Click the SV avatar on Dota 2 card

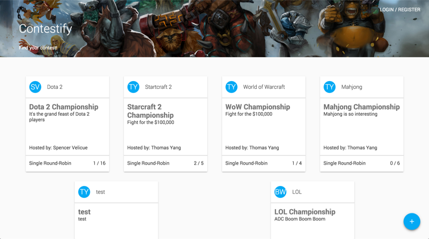[35, 87]
